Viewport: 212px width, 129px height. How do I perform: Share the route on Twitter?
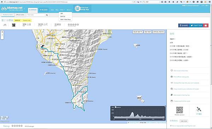(x=196, y=25)
